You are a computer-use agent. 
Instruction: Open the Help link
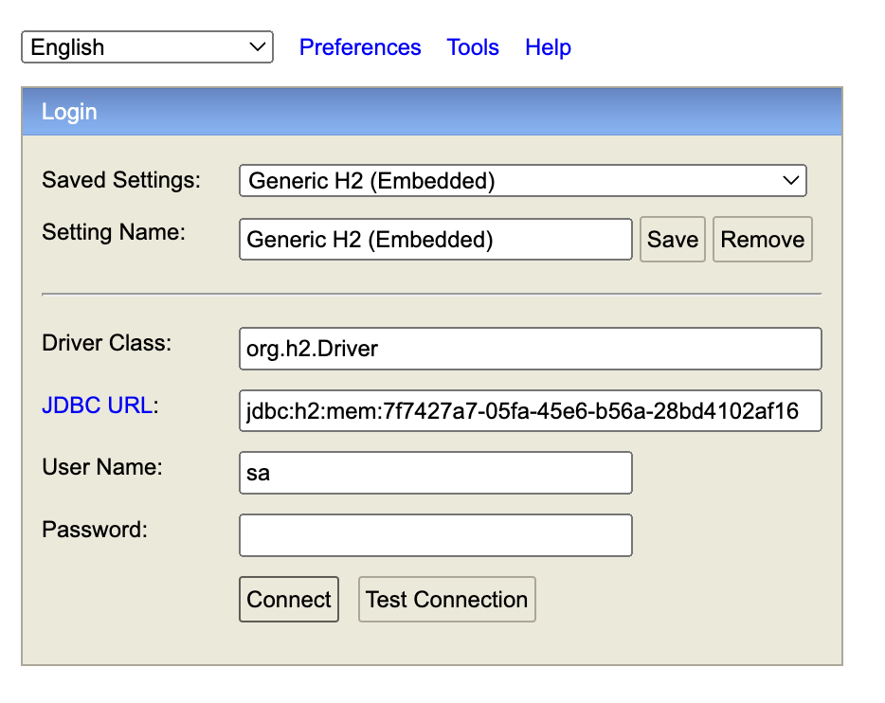tap(548, 47)
